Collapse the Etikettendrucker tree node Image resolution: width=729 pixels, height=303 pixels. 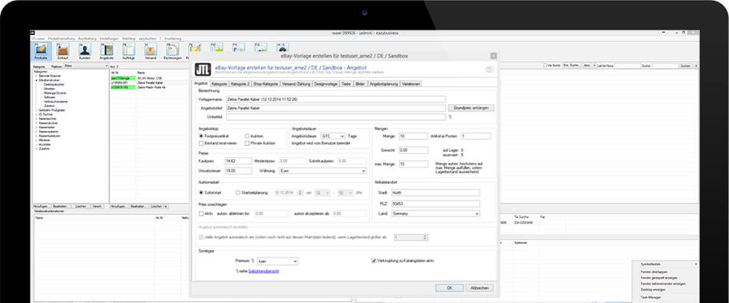point(35,80)
